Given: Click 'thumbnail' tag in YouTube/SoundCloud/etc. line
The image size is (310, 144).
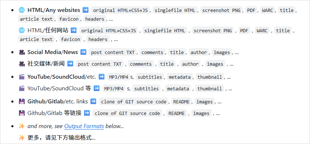Looking at the screenshot, I should pos(210,77).
